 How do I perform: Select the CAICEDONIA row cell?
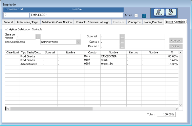[x=113, y=56]
